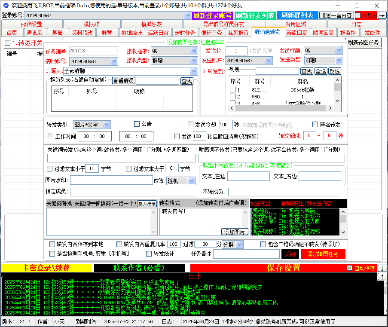Toggle the 火星文 checkbox
The width and height of the screenshot is (388, 327).
pyautogui.click(x=358, y=15)
